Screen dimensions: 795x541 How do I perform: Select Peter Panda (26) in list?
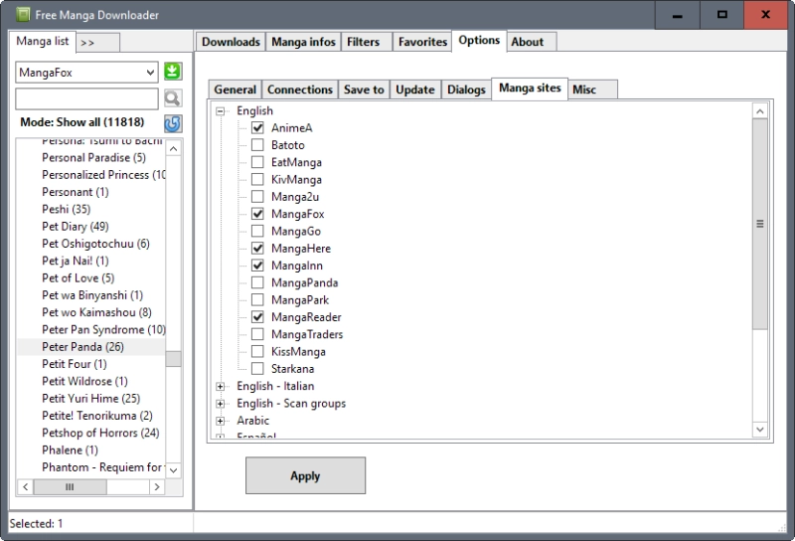[x=82, y=347]
